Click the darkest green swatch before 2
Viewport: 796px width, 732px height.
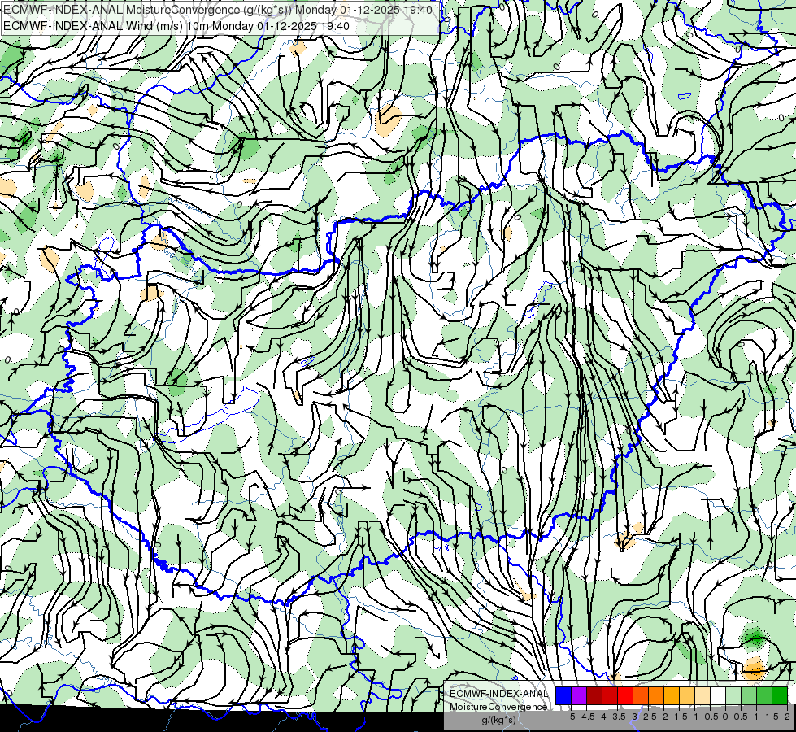coord(780,696)
